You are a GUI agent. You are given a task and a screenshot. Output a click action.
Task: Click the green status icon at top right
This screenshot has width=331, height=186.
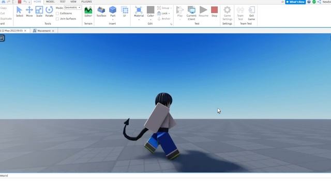(314, 2)
